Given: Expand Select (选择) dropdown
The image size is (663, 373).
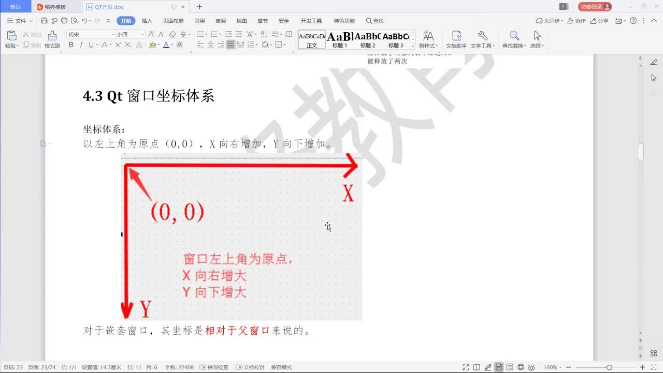Looking at the screenshot, I should click(543, 46).
